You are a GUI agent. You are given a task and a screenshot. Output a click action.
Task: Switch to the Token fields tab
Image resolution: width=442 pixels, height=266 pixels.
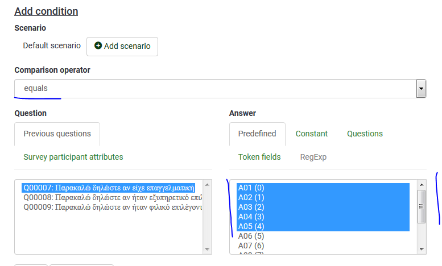click(259, 157)
